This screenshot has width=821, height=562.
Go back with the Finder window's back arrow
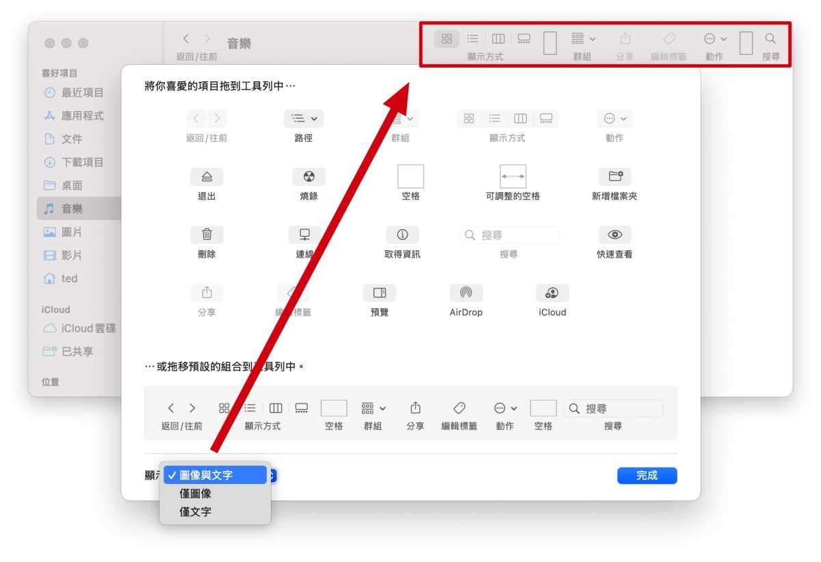(186, 39)
